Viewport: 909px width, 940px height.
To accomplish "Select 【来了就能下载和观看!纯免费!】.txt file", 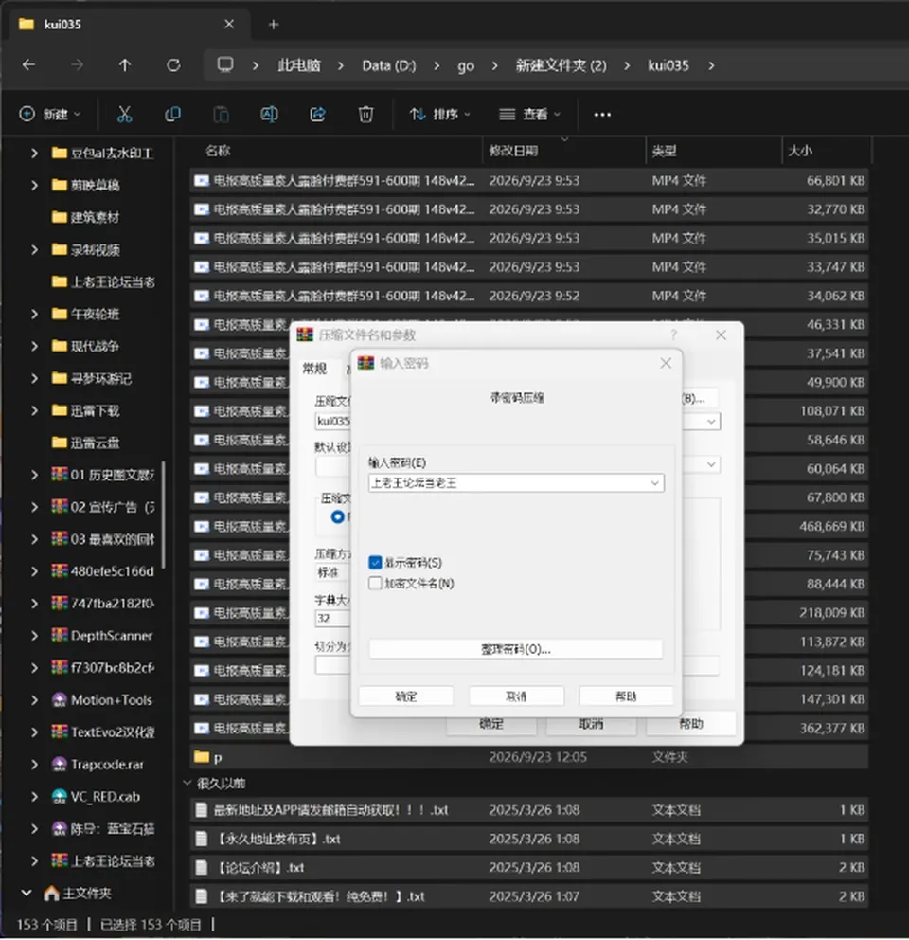I will coord(529,896).
